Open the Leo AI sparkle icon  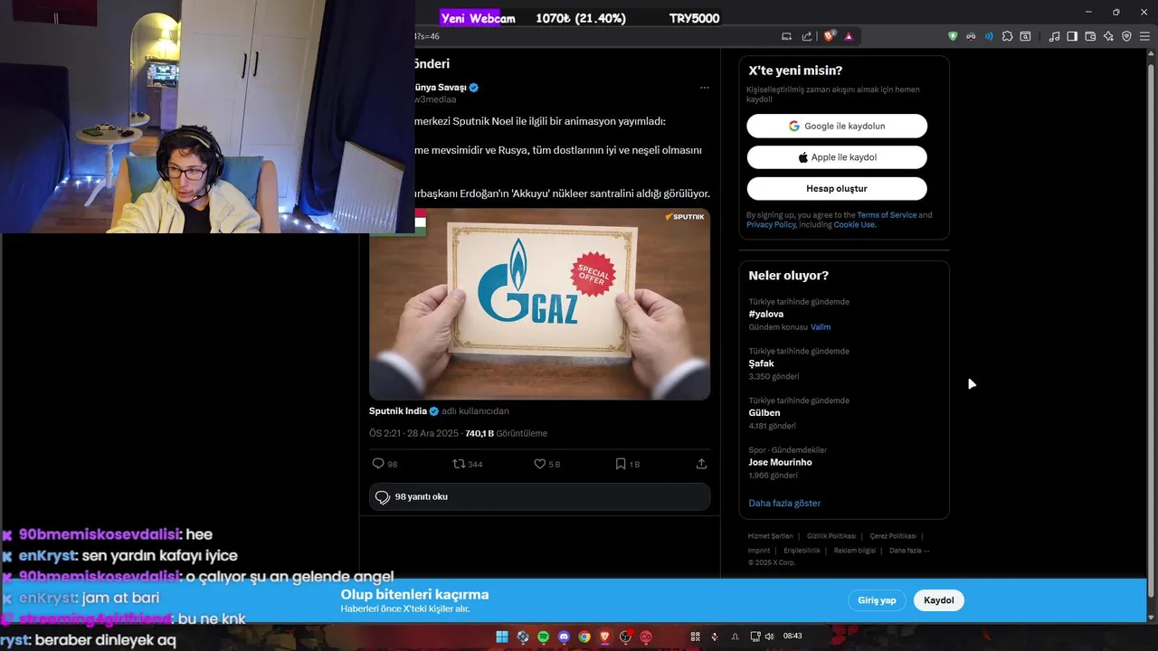click(x=1108, y=36)
